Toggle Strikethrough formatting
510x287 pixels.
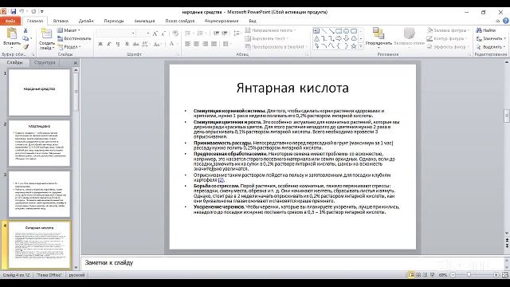click(136, 44)
